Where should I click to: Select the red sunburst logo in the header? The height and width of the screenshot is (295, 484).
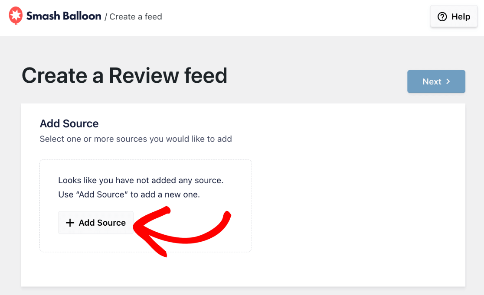[x=14, y=15]
